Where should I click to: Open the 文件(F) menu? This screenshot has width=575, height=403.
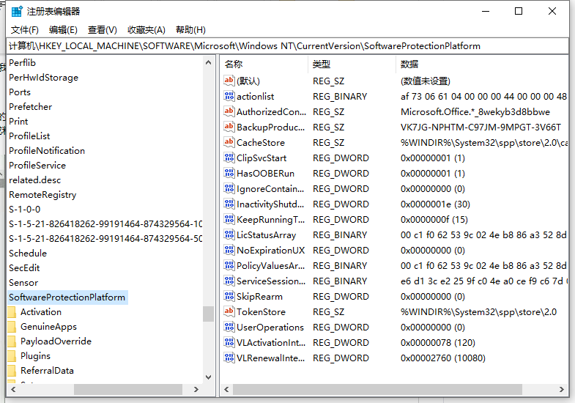pyautogui.click(x=25, y=29)
